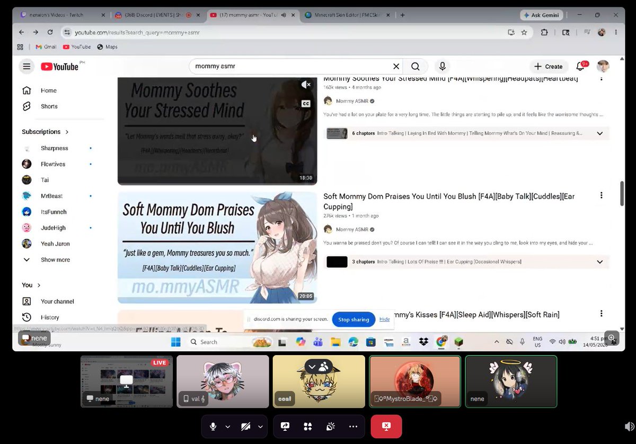Open the YouTube account avatar menu
636x444 pixels.
tap(603, 66)
